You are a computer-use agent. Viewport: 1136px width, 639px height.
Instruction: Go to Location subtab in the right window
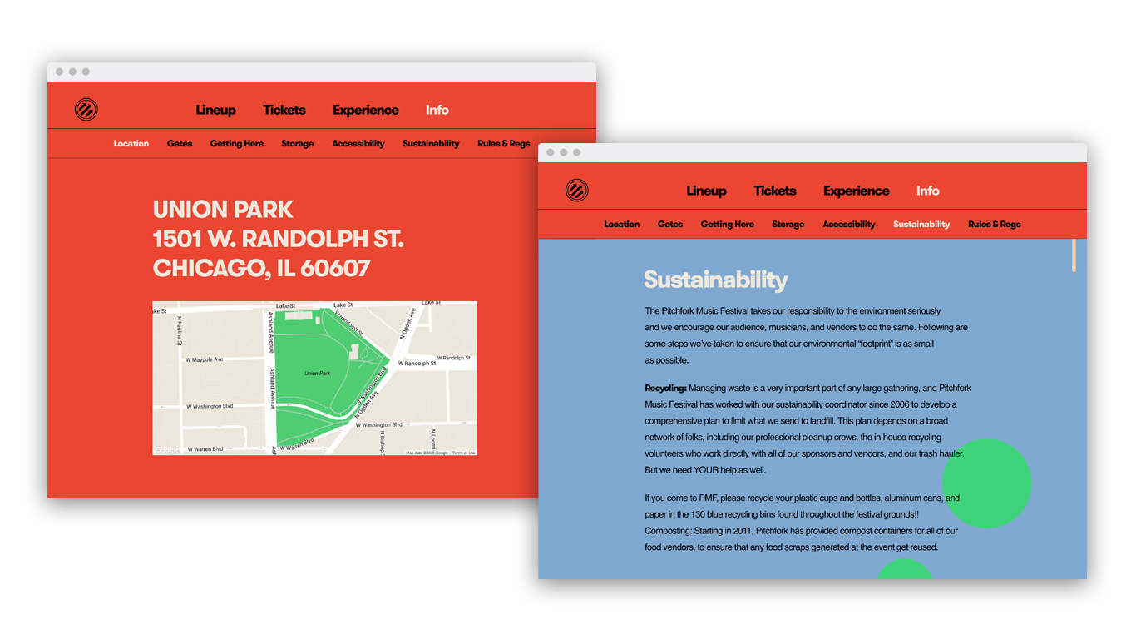pyautogui.click(x=622, y=224)
